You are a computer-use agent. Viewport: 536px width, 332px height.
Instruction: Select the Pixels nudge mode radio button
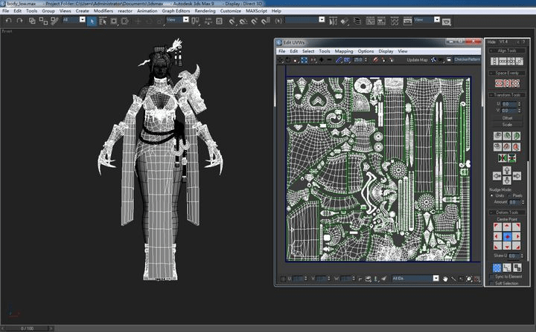[x=509, y=195]
